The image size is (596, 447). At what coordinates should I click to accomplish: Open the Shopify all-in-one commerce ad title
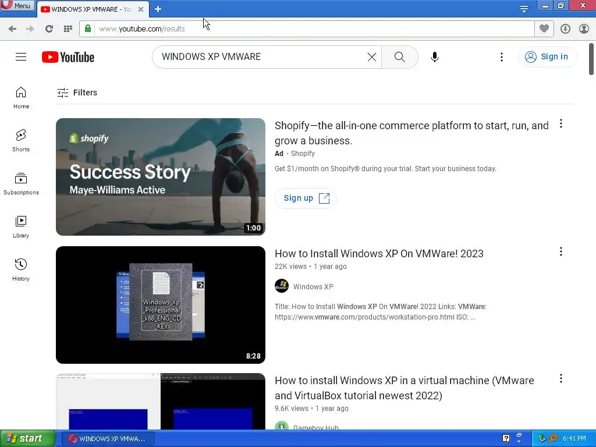(x=411, y=133)
